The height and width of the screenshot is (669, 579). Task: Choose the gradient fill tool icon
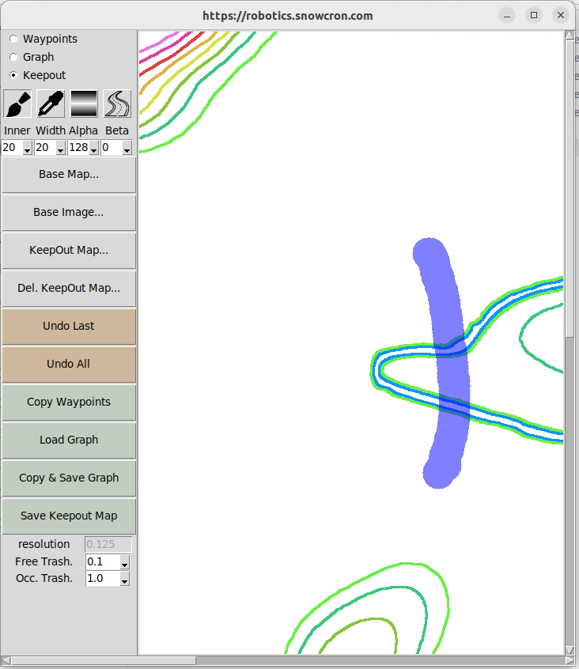[x=84, y=104]
